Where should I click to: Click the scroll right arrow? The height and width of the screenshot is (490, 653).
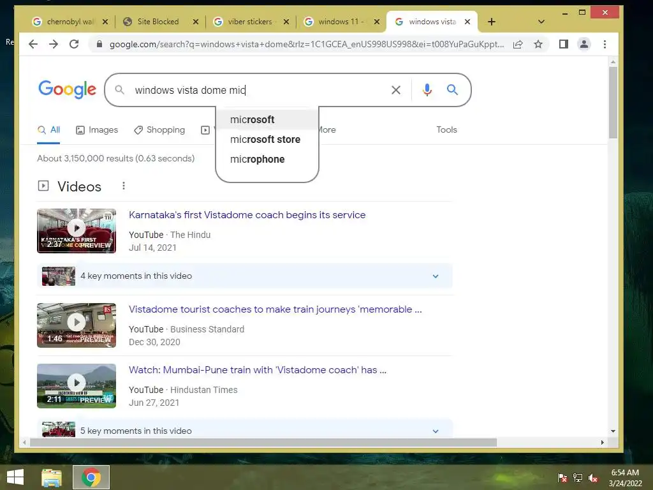pos(602,443)
